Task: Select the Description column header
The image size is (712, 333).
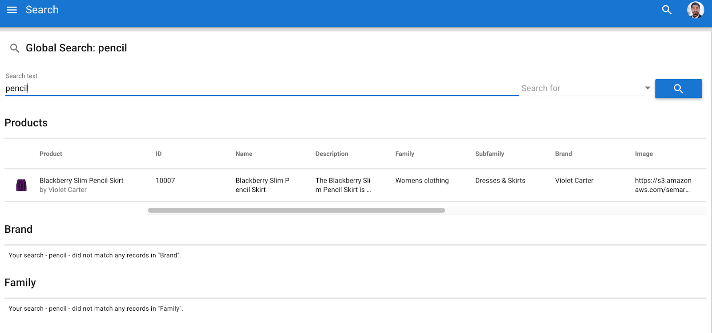Action: coord(332,154)
